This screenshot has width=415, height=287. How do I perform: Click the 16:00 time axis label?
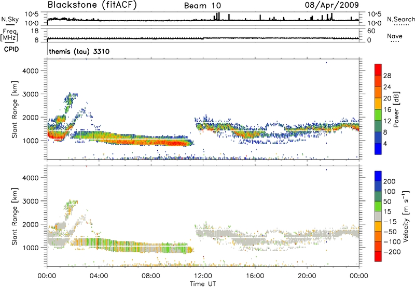pos(255,276)
